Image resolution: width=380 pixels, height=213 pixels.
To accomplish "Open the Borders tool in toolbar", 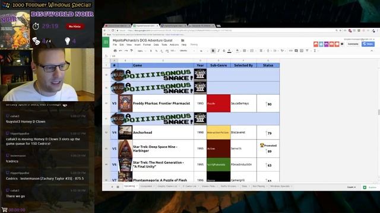I will 245,51.
